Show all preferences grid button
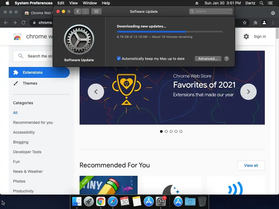 coord(96,11)
